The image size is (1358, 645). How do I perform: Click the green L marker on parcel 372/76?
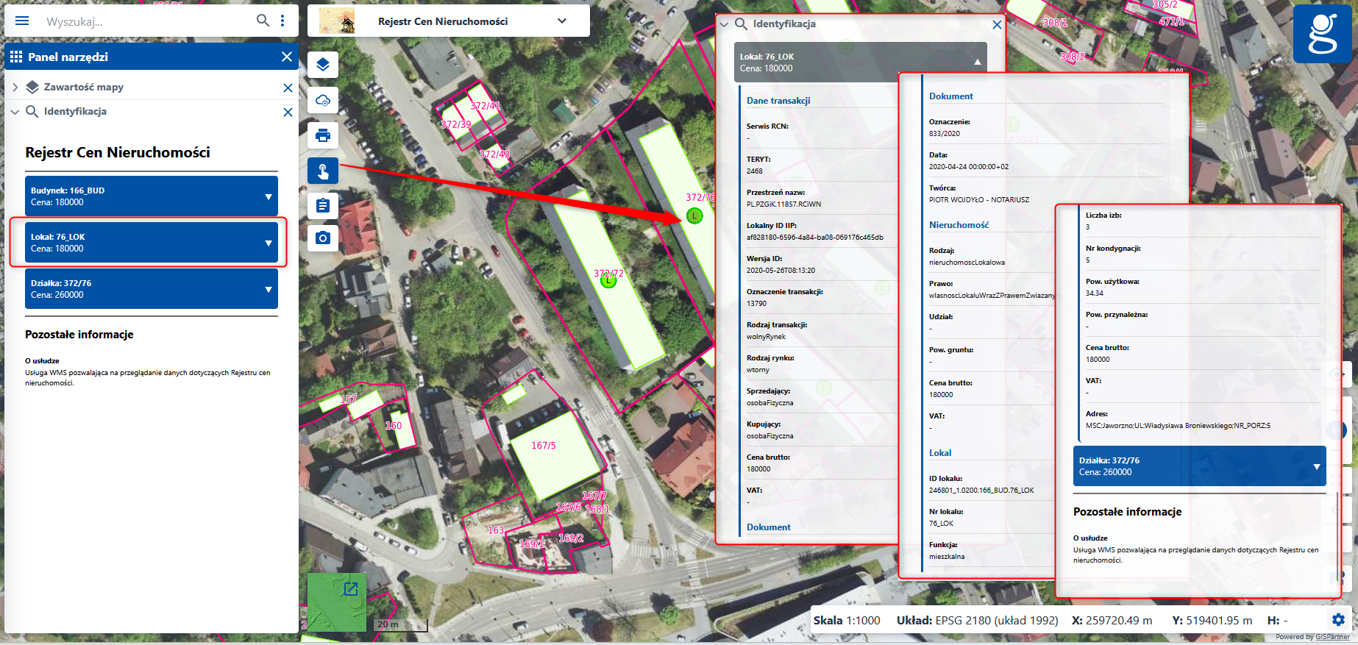point(694,215)
